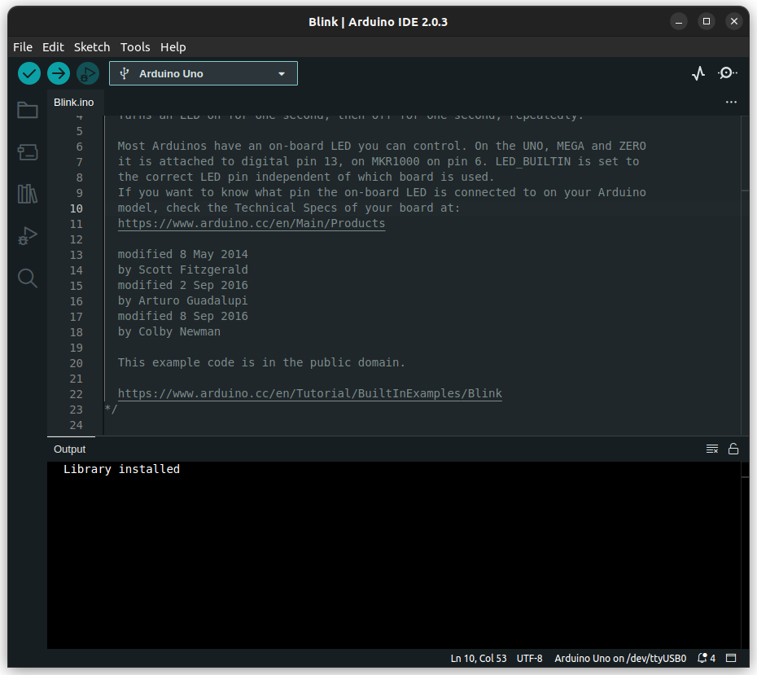This screenshot has height=675, width=757.
Task: Open the Sketch menu
Action: (x=92, y=47)
